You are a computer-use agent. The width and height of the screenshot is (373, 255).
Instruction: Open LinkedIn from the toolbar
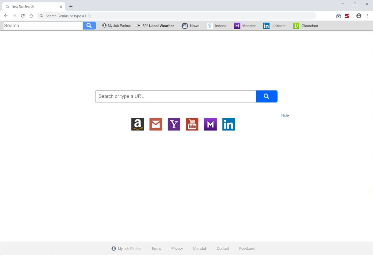tap(274, 26)
